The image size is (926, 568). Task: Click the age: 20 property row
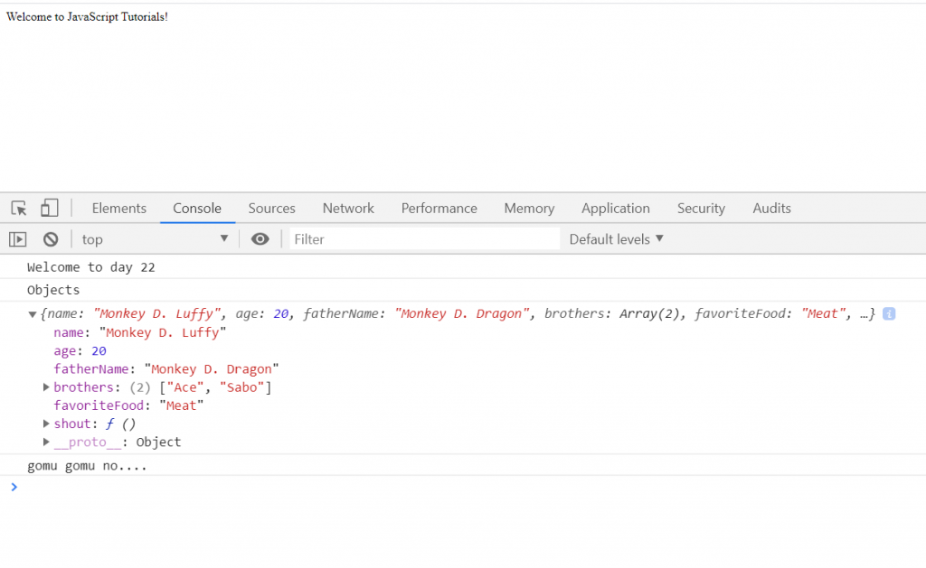(80, 351)
